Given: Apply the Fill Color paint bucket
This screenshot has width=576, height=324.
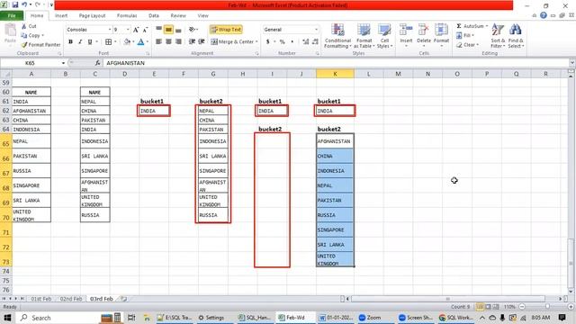Looking at the screenshot, I should pos(127,42).
